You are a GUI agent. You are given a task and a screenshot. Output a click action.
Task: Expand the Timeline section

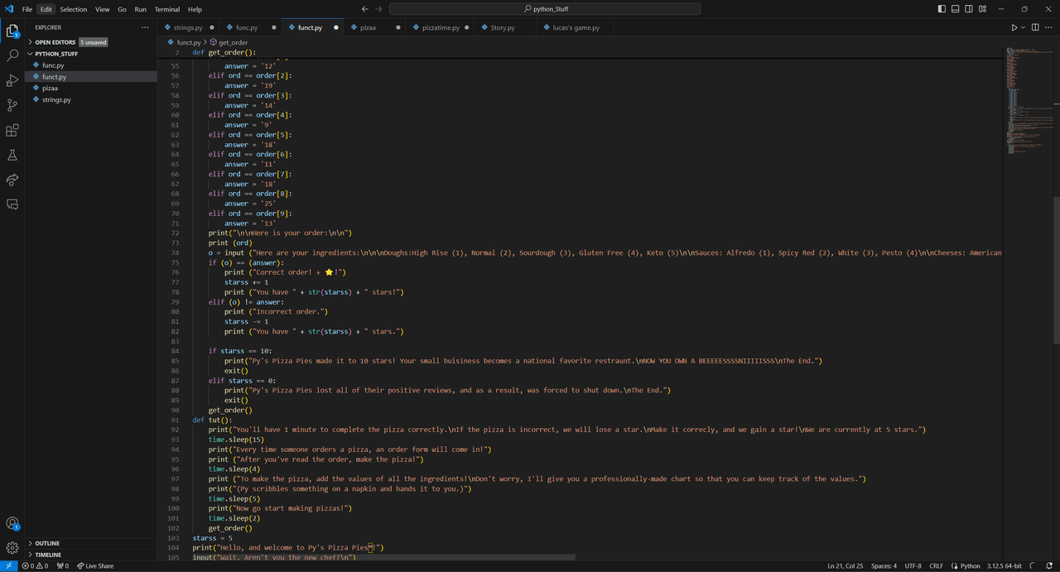[x=48, y=555]
